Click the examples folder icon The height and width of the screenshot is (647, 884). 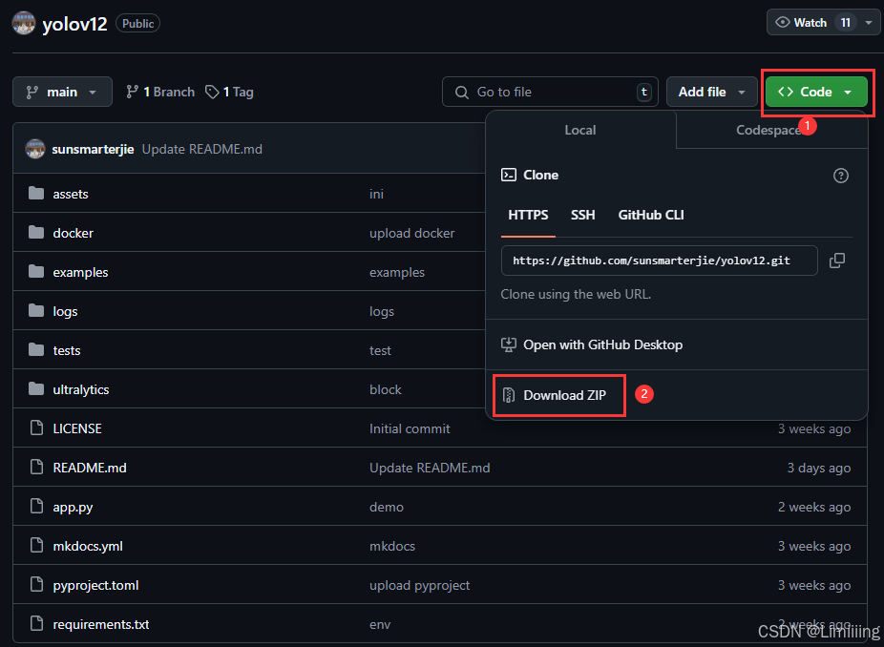click(36, 272)
